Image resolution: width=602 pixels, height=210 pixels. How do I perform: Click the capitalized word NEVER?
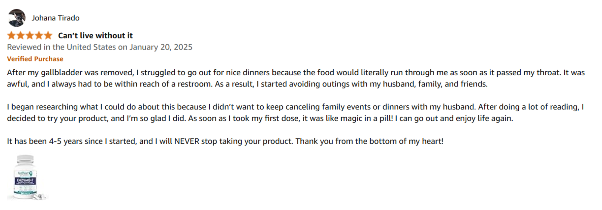pos(187,141)
